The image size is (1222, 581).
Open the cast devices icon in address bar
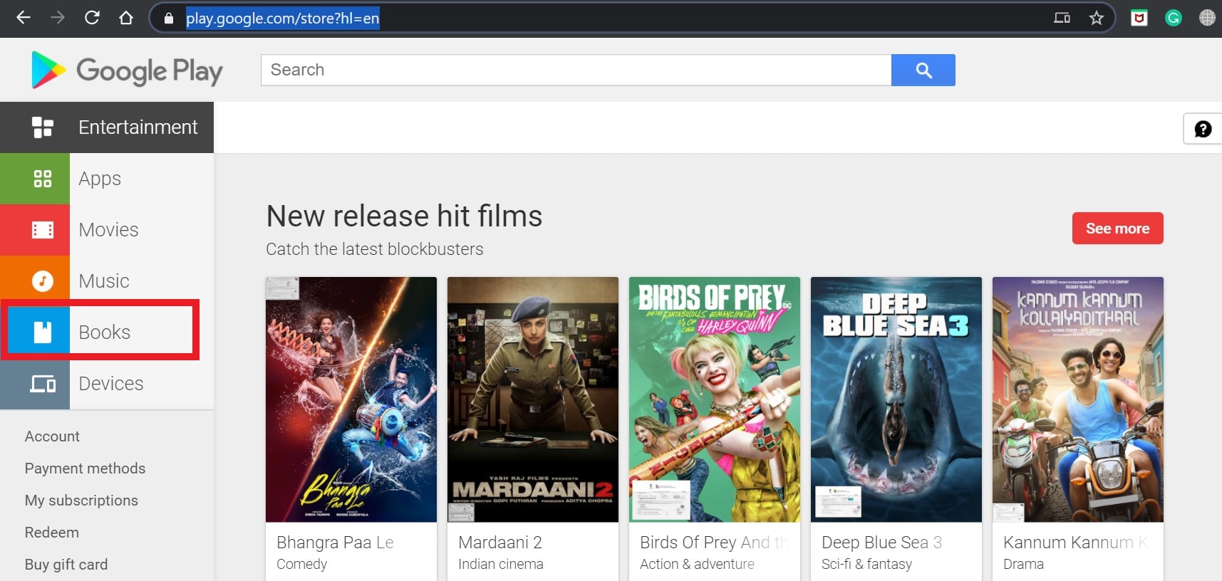(1062, 19)
